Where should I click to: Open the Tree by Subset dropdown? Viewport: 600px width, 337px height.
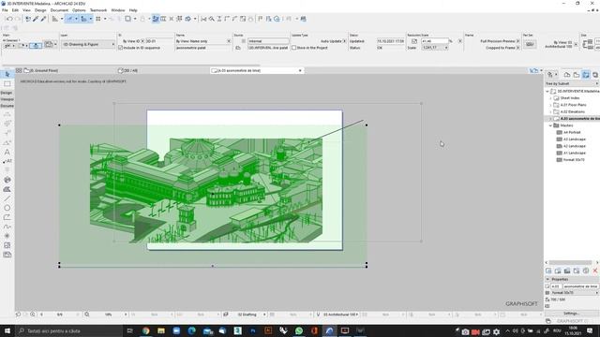point(572,83)
